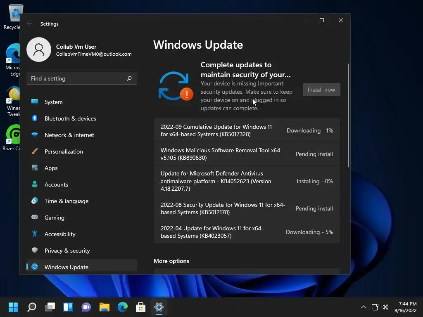
Task: Click the Defender Antivirus KB4052623 entry
Action: coord(247,181)
